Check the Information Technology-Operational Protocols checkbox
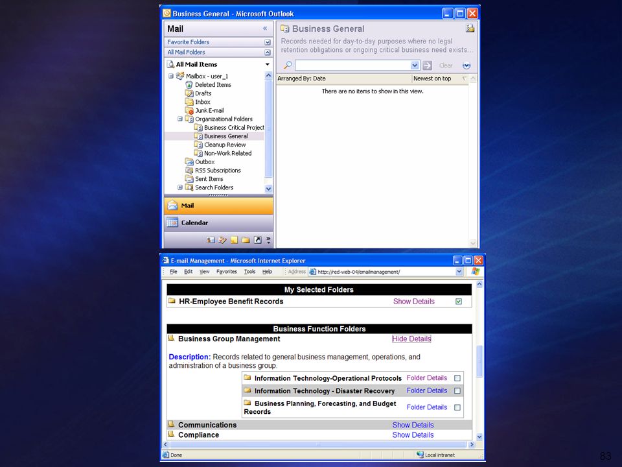This screenshot has height=467, width=622. [457, 378]
